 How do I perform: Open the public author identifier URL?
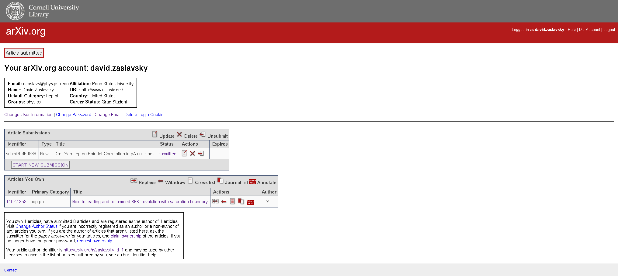(94, 250)
